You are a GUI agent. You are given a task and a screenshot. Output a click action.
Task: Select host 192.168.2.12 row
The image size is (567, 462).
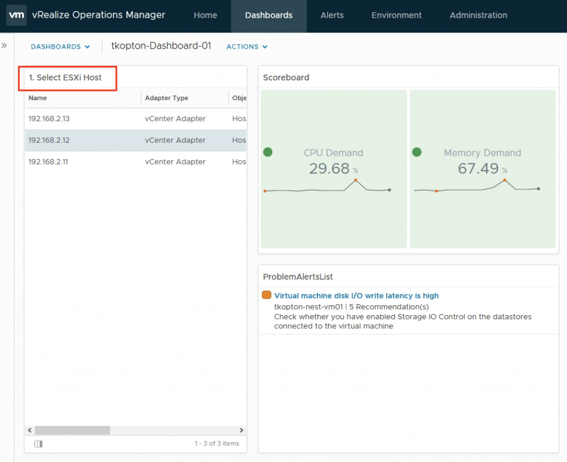pos(136,140)
